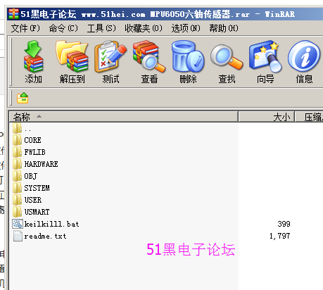Launch the 向导 (Wizard) icon
Screen dimensions: 323x290
pyautogui.click(x=265, y=62)
